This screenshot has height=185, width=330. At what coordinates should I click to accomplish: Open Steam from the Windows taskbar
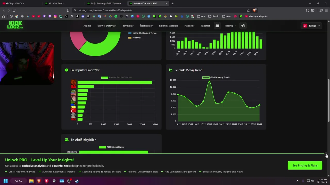pyautogui.click(x=77, y=181)
